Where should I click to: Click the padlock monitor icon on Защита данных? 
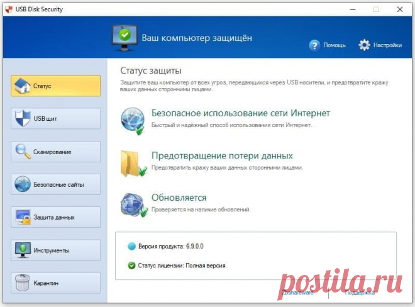click(23, 217)
